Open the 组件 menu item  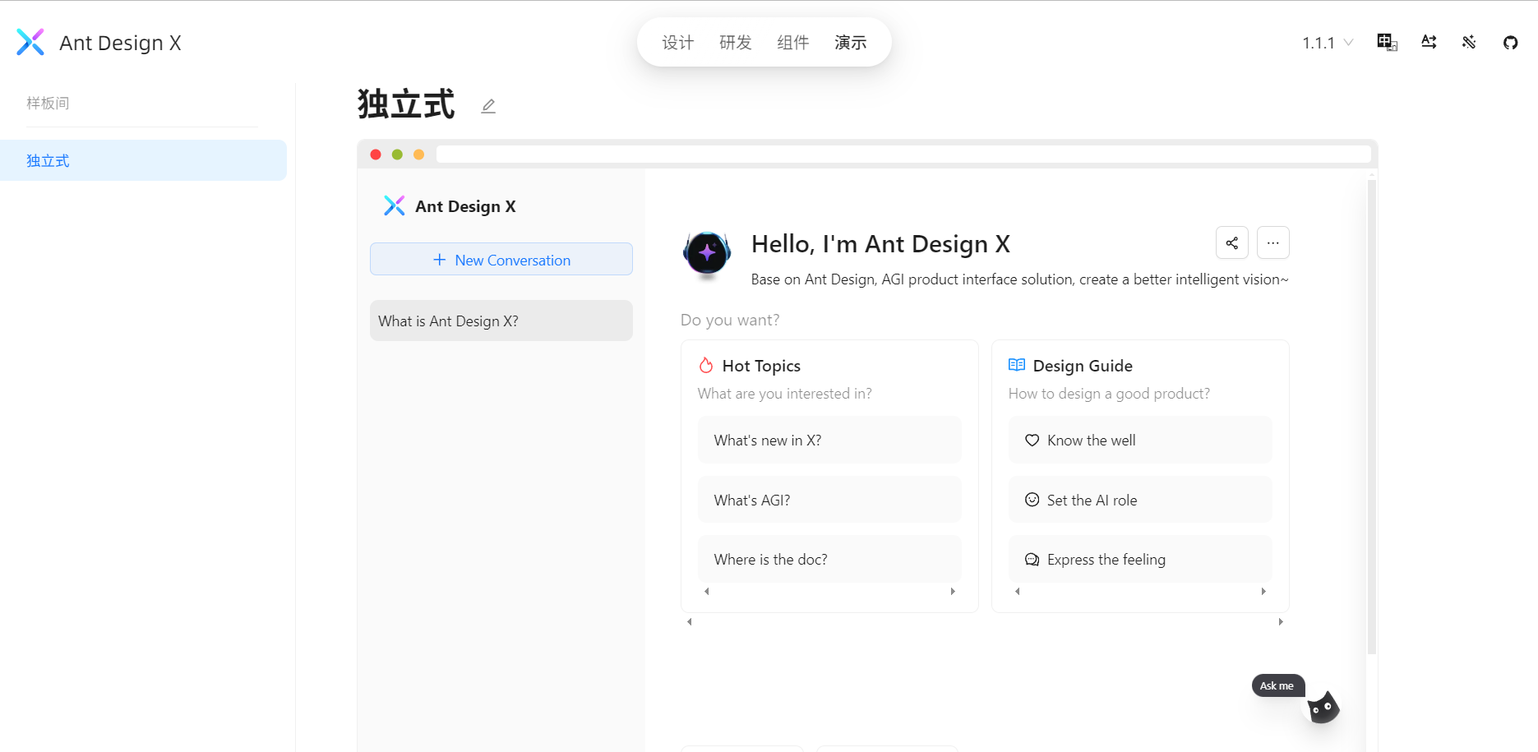[x=793, y=42]
